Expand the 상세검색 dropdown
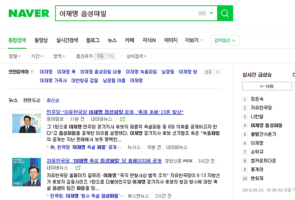 tap(136, 56)
